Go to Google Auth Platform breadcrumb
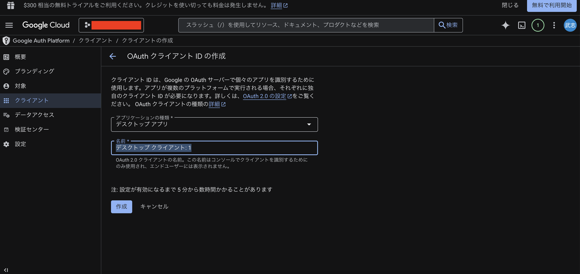Image resolution: width=580 pixels, height=274 pixels. coord(41,41)
